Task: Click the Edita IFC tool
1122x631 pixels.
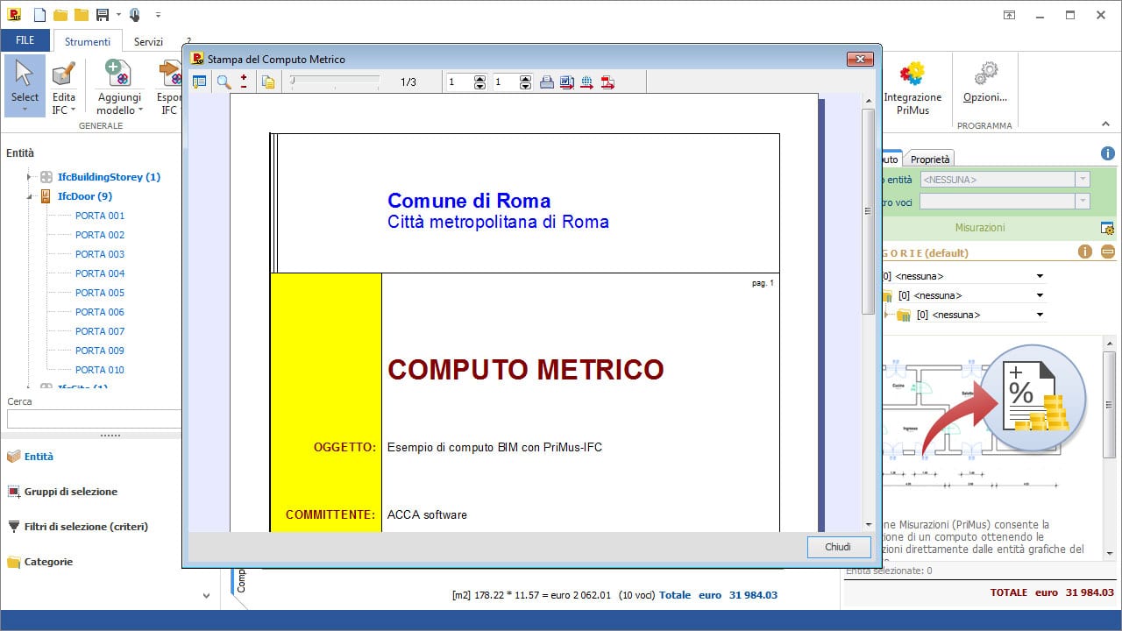Action: (x=63, y=88)
